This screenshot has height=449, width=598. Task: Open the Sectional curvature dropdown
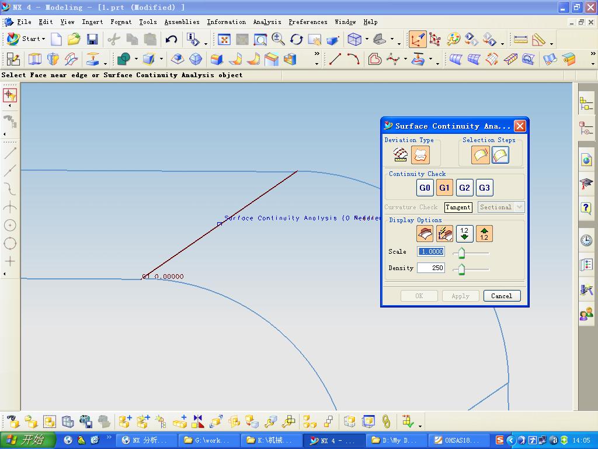click(501, 207)
